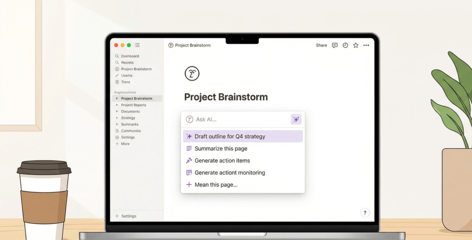Click the Settings gear icon in sidebar
This screenshot has height=240, width=472.
click(x=117, y=137)
